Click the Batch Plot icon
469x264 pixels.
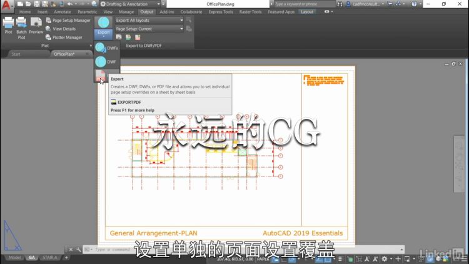21,28
